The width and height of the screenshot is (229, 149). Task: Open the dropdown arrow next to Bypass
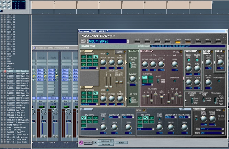[95, 142]
